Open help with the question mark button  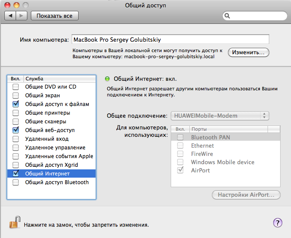(x=278, y=223)
